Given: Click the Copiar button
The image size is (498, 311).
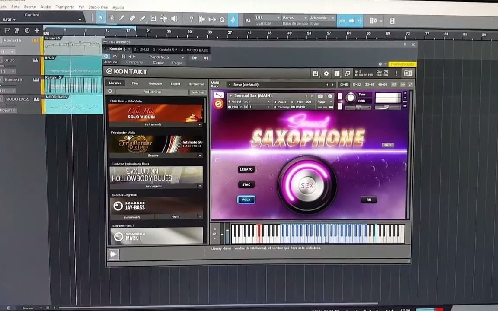Looking at the screenshot, I should (159, 63).
